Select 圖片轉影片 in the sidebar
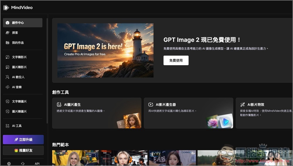 [x=23, y=67]
